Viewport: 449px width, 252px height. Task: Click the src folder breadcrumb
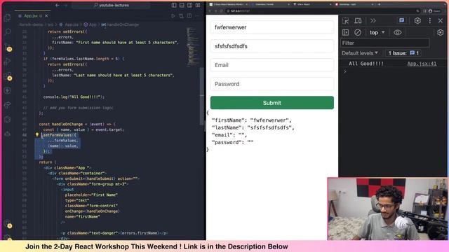[x=51, y=24]
